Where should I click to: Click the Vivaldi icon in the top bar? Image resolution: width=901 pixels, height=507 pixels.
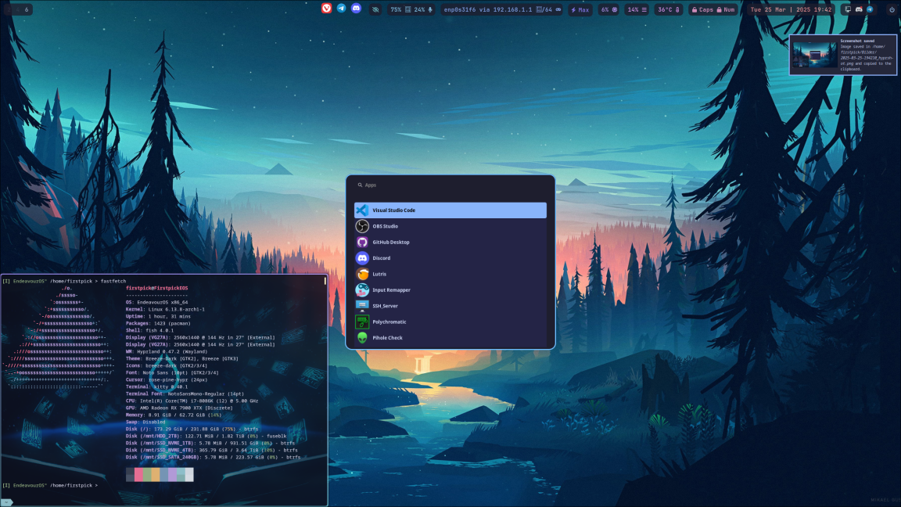[326, 9]
